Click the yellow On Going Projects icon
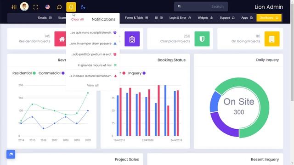The height and width of the screenshot is (165, 294). tap(272, 39)
